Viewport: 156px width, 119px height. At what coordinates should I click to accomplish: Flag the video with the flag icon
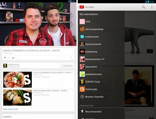(71, 58)
